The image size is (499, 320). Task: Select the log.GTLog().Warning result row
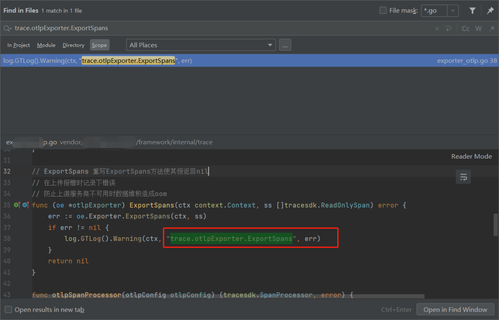249,61
